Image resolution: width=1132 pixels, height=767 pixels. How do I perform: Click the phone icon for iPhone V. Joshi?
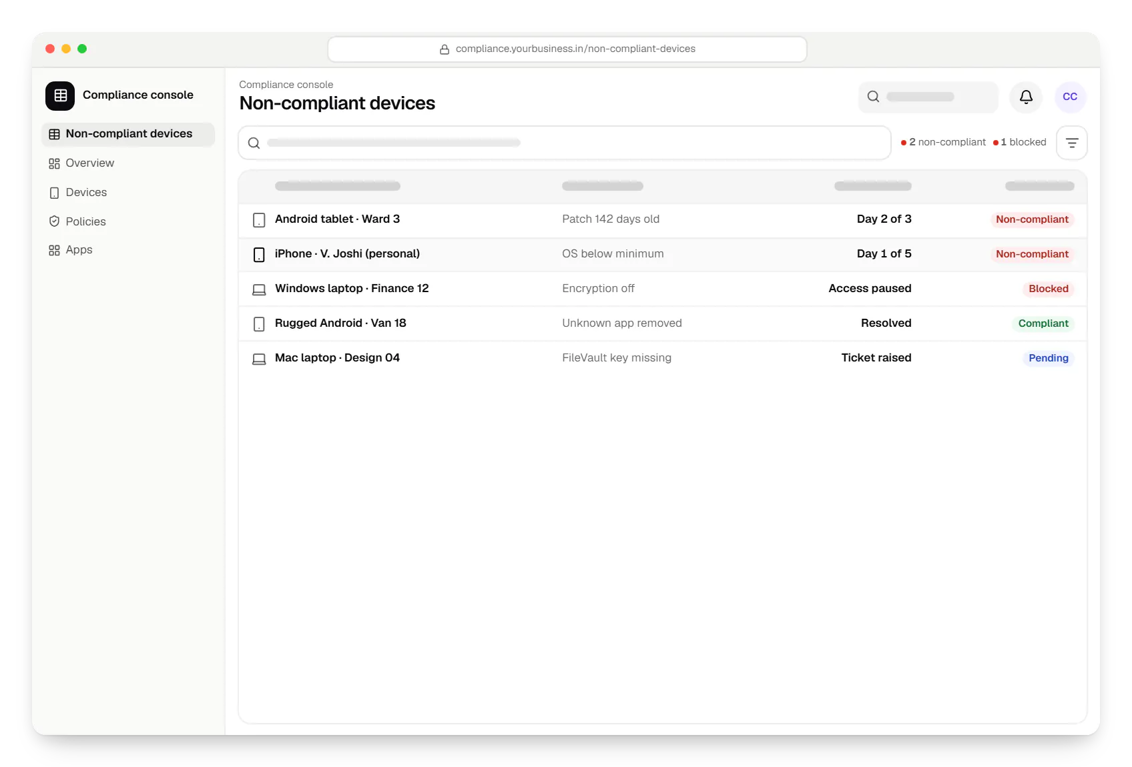pos(259,255)
